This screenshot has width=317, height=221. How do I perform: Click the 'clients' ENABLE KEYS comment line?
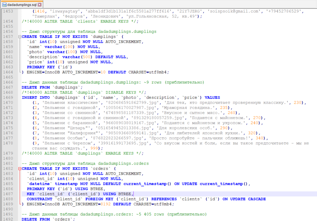click(x=80, y=22)
